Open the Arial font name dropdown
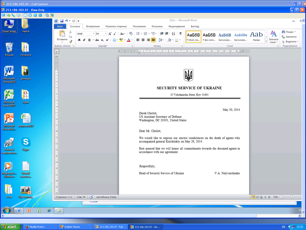Viewport: 306px width, 230px height. [94, 34]
